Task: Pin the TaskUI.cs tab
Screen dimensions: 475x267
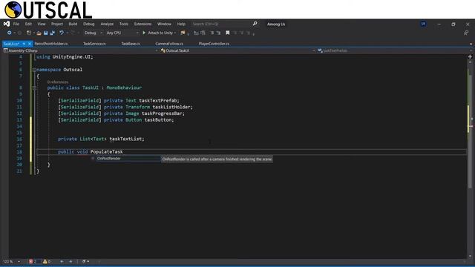Action: 24,44
